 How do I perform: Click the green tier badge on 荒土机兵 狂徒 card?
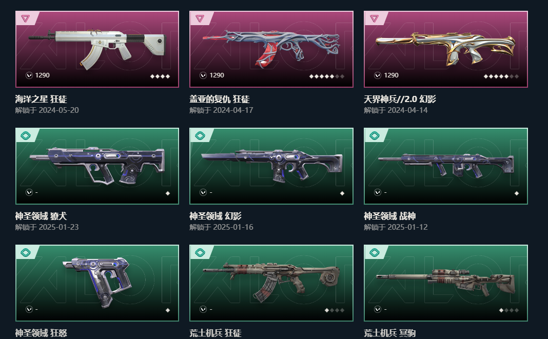(200, 252)
